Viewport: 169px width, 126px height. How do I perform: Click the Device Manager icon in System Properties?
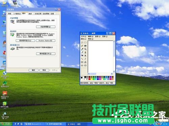pos(13,22)
